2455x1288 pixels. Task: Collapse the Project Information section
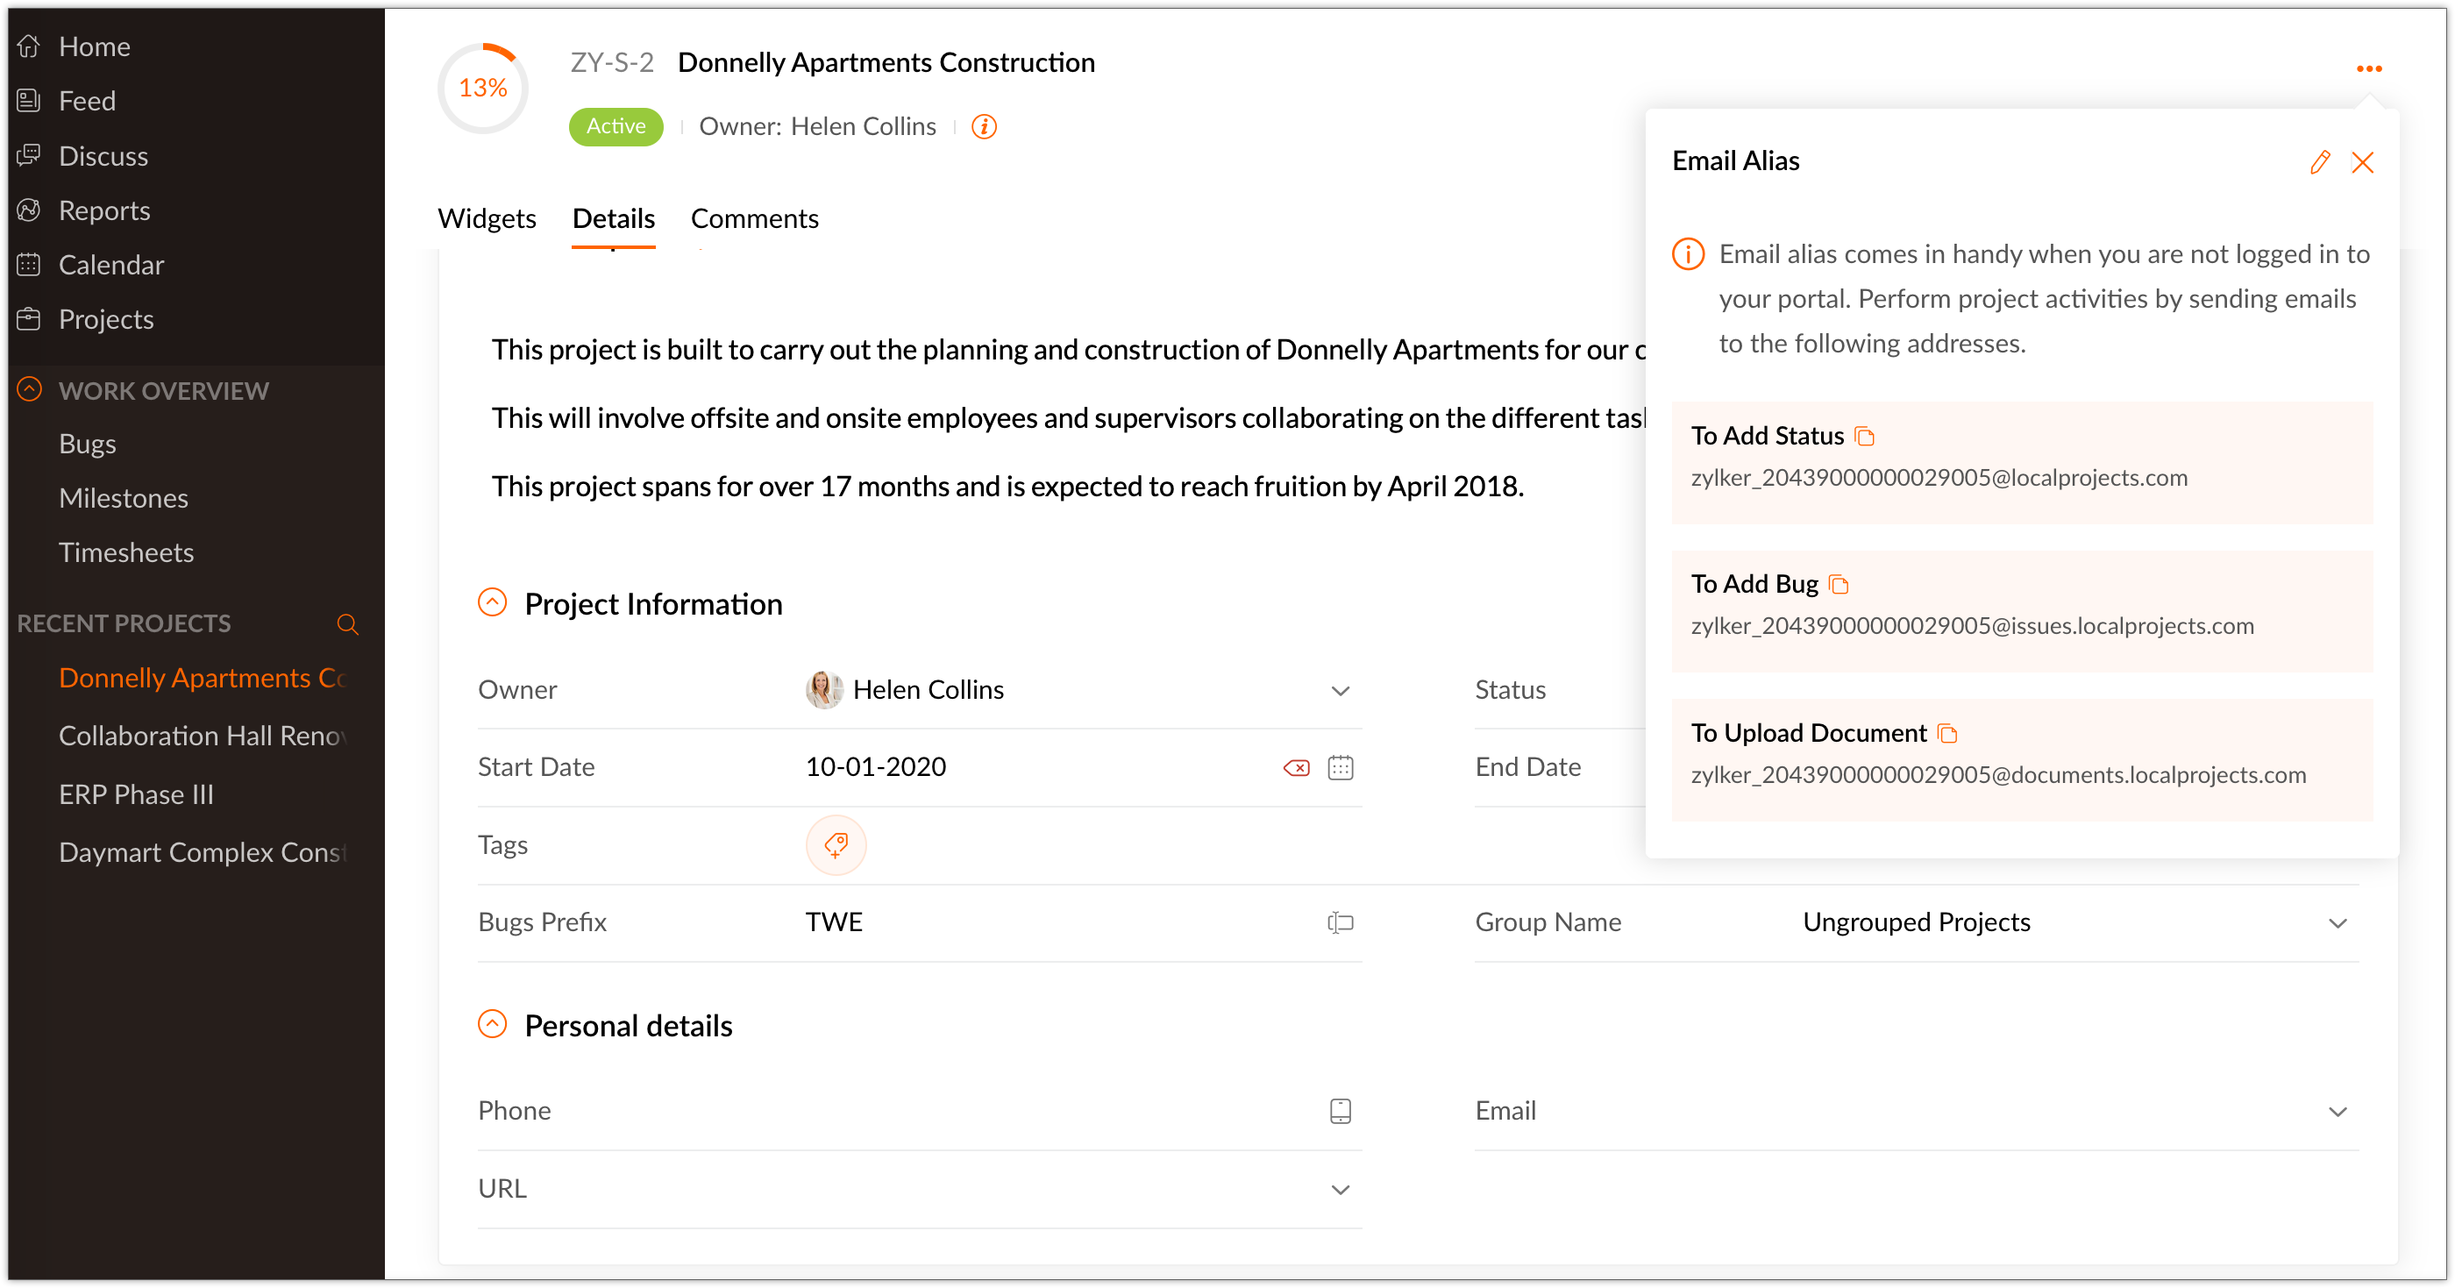click(492, 602)
